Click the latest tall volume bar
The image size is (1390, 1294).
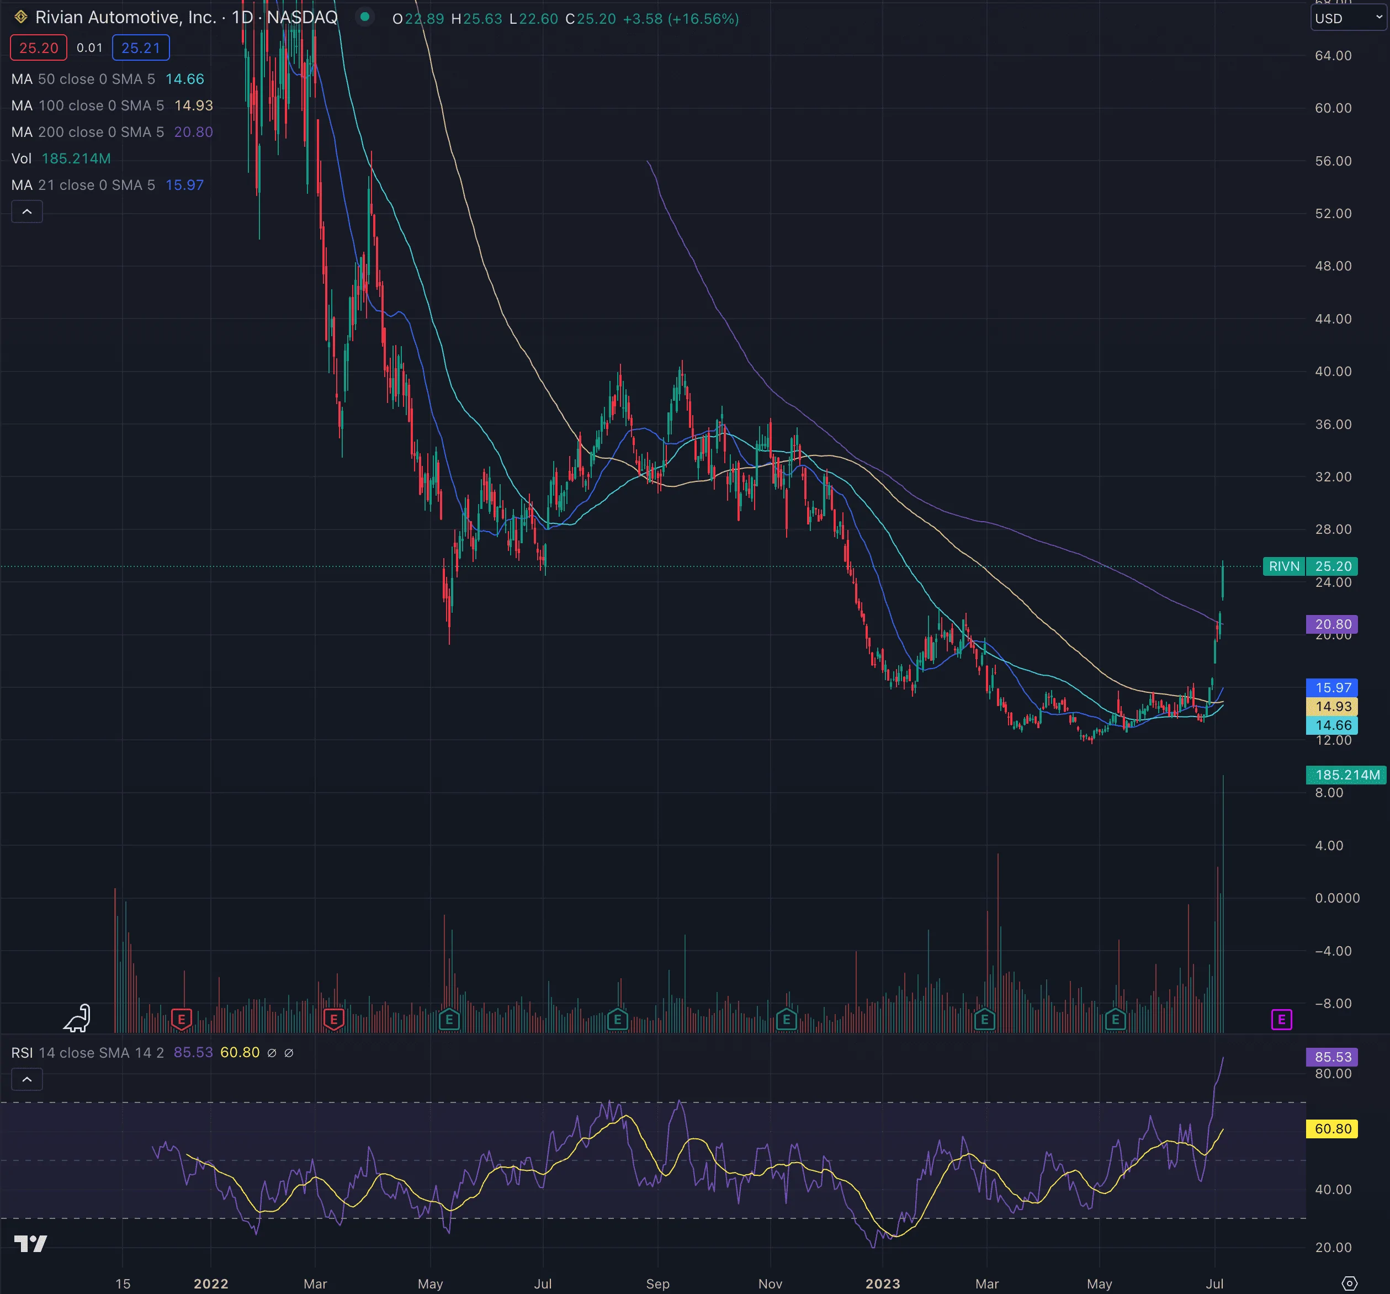(1223, 903)
